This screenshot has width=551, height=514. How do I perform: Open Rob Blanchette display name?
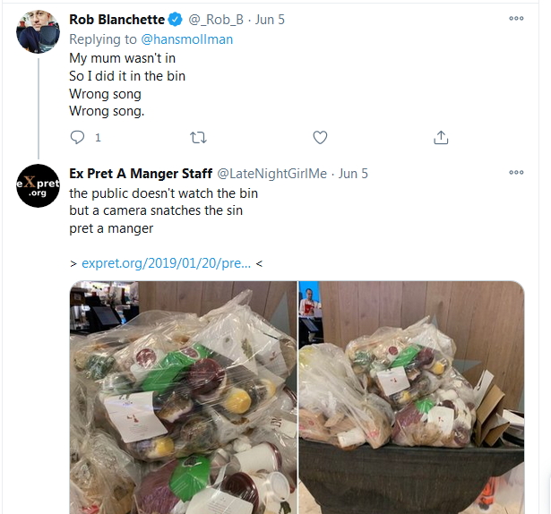[118, 20]
